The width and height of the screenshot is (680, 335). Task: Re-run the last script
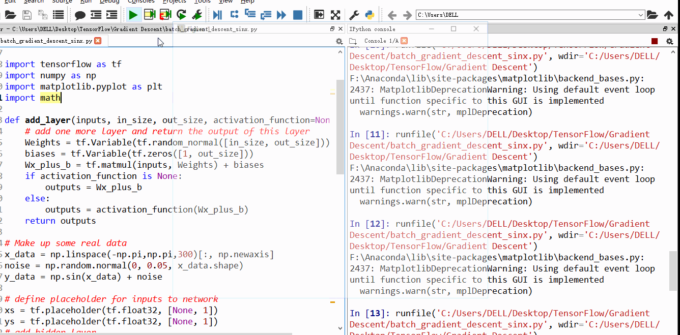click(182, 15)
